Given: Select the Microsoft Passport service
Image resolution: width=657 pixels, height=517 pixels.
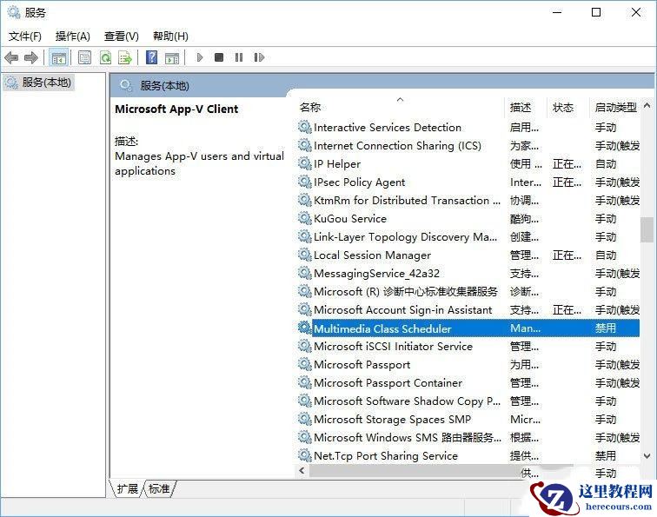Looking at the screenshot, I should (468, 364).
